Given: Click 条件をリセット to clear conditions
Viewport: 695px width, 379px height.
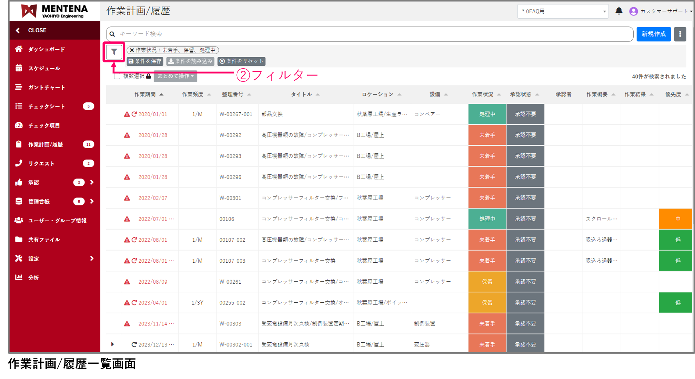Looking at the screenshot, I should pos(241,61).
